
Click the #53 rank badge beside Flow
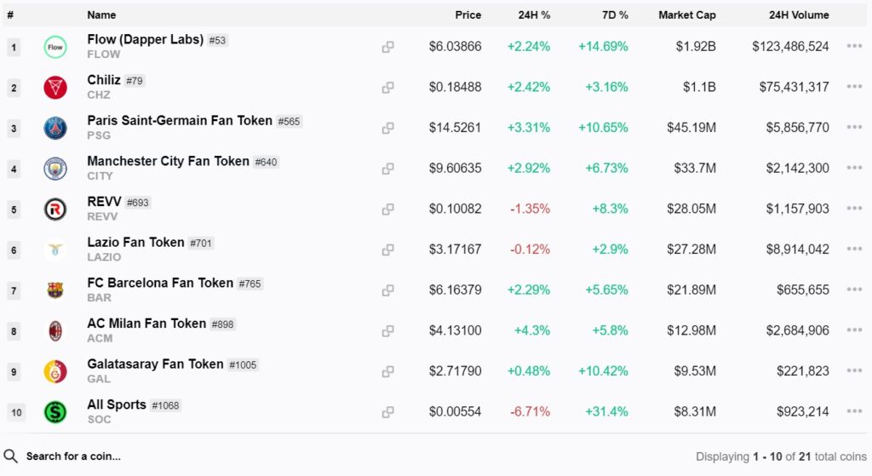coord(217,40)
